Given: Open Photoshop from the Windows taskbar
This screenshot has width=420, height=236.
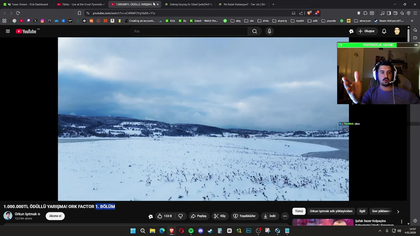Looking at the screenshot, I should 249,231.
